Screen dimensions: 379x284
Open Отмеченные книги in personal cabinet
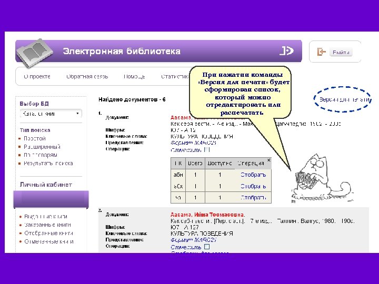pyautogui.click(x=49, y=241)
